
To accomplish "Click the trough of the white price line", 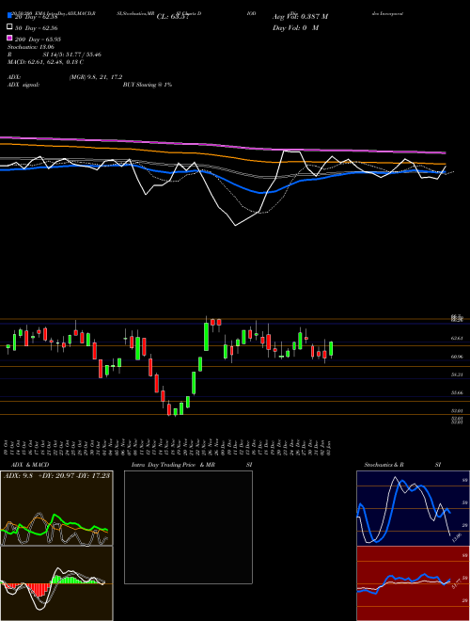I will click(235, 226).
